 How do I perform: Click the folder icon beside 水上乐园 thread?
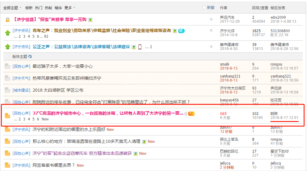pos(7,129)
